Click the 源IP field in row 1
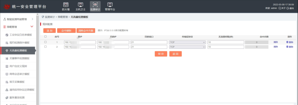This screenshot has height=105, width=298. tap(80, 42)
